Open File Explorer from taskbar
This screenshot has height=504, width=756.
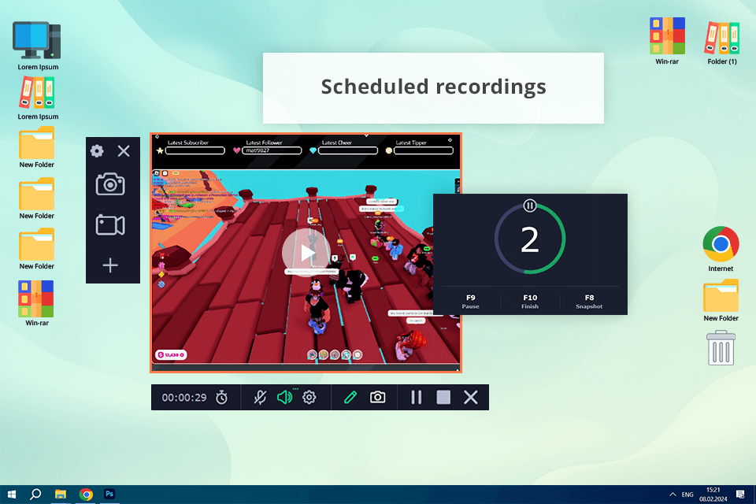pyautogui.click(x=61, y=495)
